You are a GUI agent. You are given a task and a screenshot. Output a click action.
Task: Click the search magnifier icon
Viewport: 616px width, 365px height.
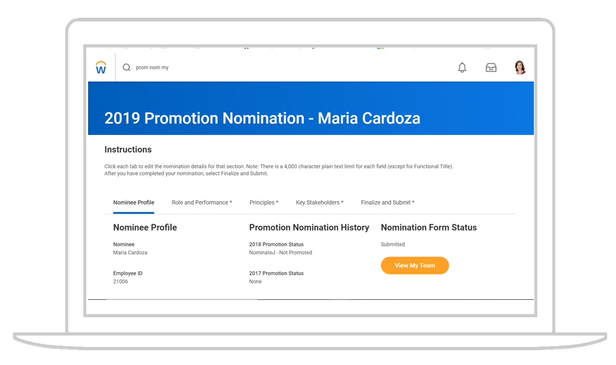126,67
